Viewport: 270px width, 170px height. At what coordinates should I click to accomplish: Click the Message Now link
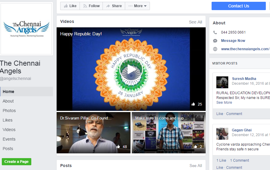tap(233, 41)
